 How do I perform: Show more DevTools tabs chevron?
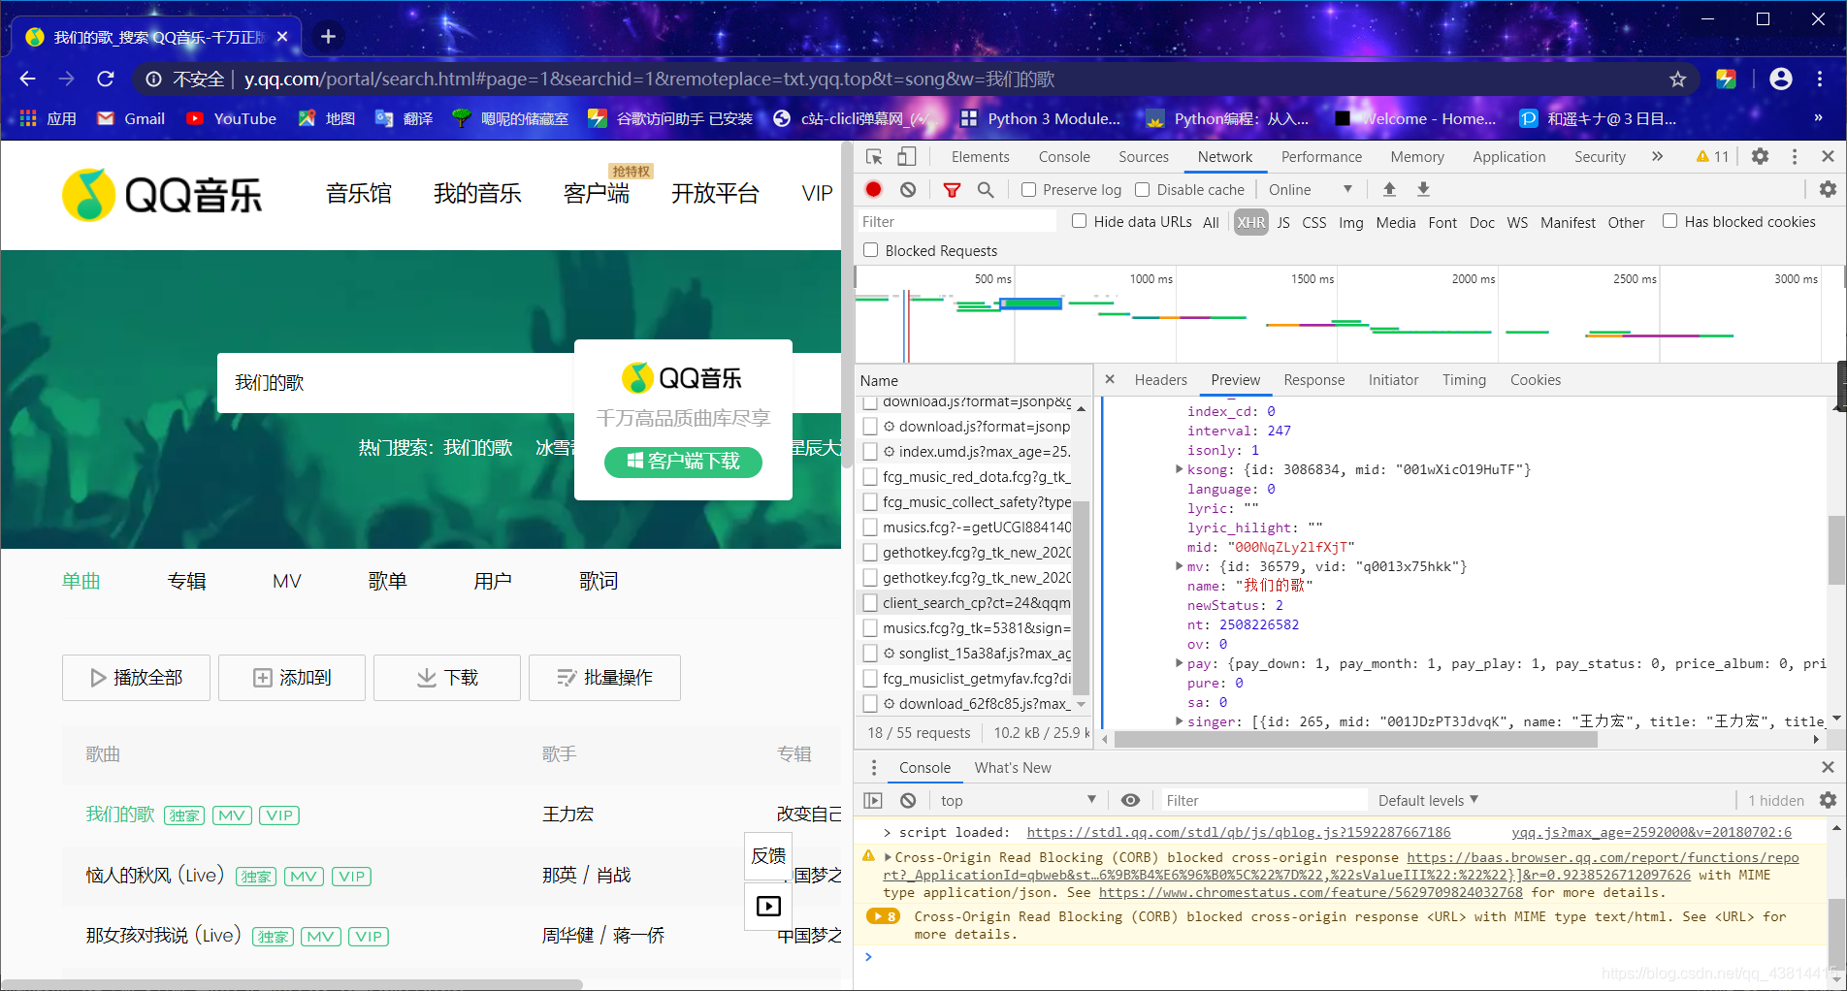pyautogui.click(x=1657, y=157)
